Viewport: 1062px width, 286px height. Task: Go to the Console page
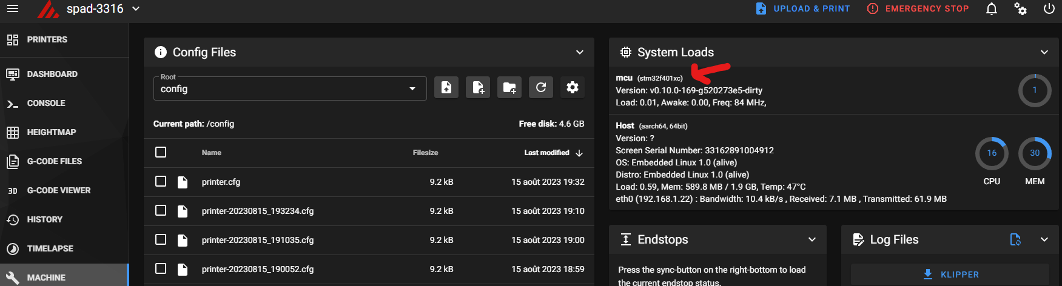[45, 103]
